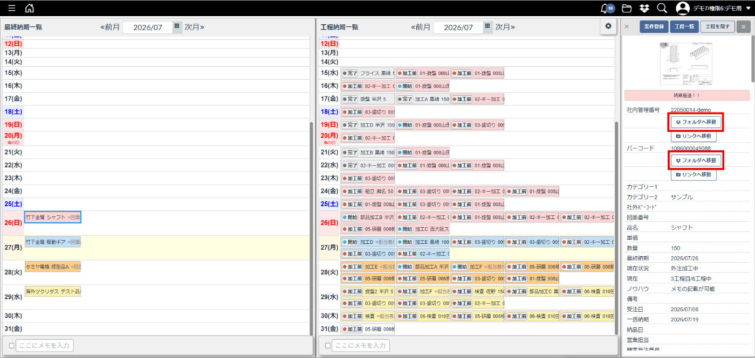Open the notifications bell with 16 badge

point(607,8)
